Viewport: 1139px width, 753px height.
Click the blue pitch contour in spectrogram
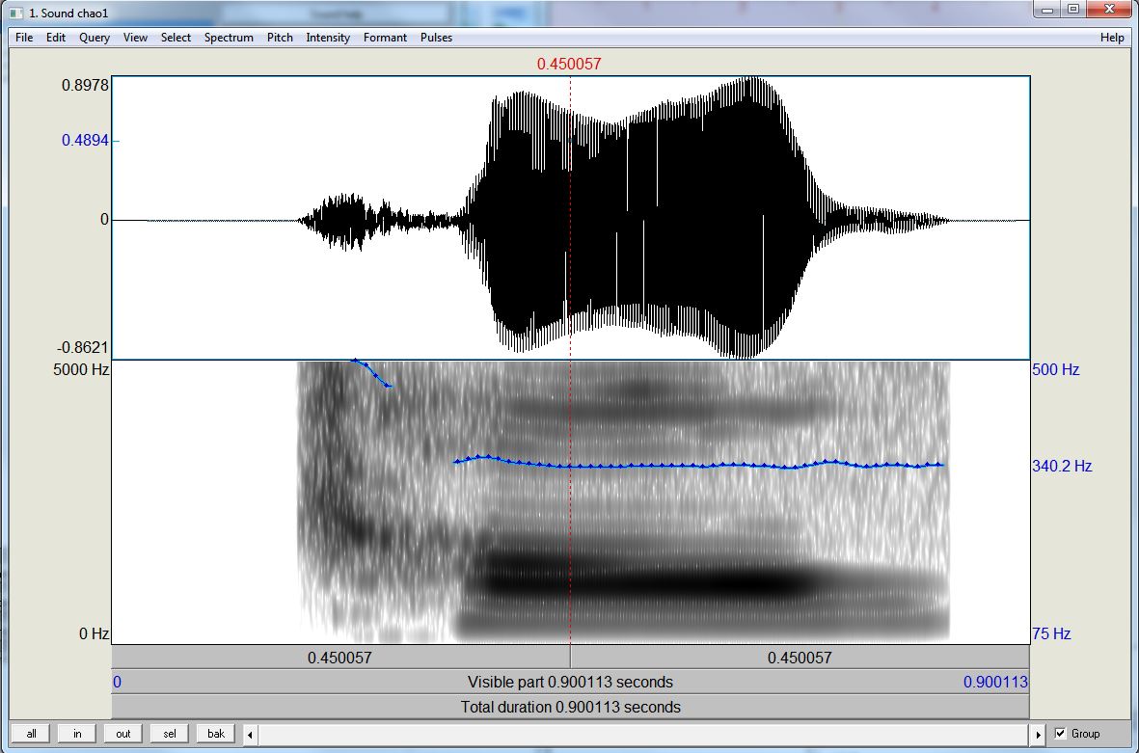click(x=697, y=465)
